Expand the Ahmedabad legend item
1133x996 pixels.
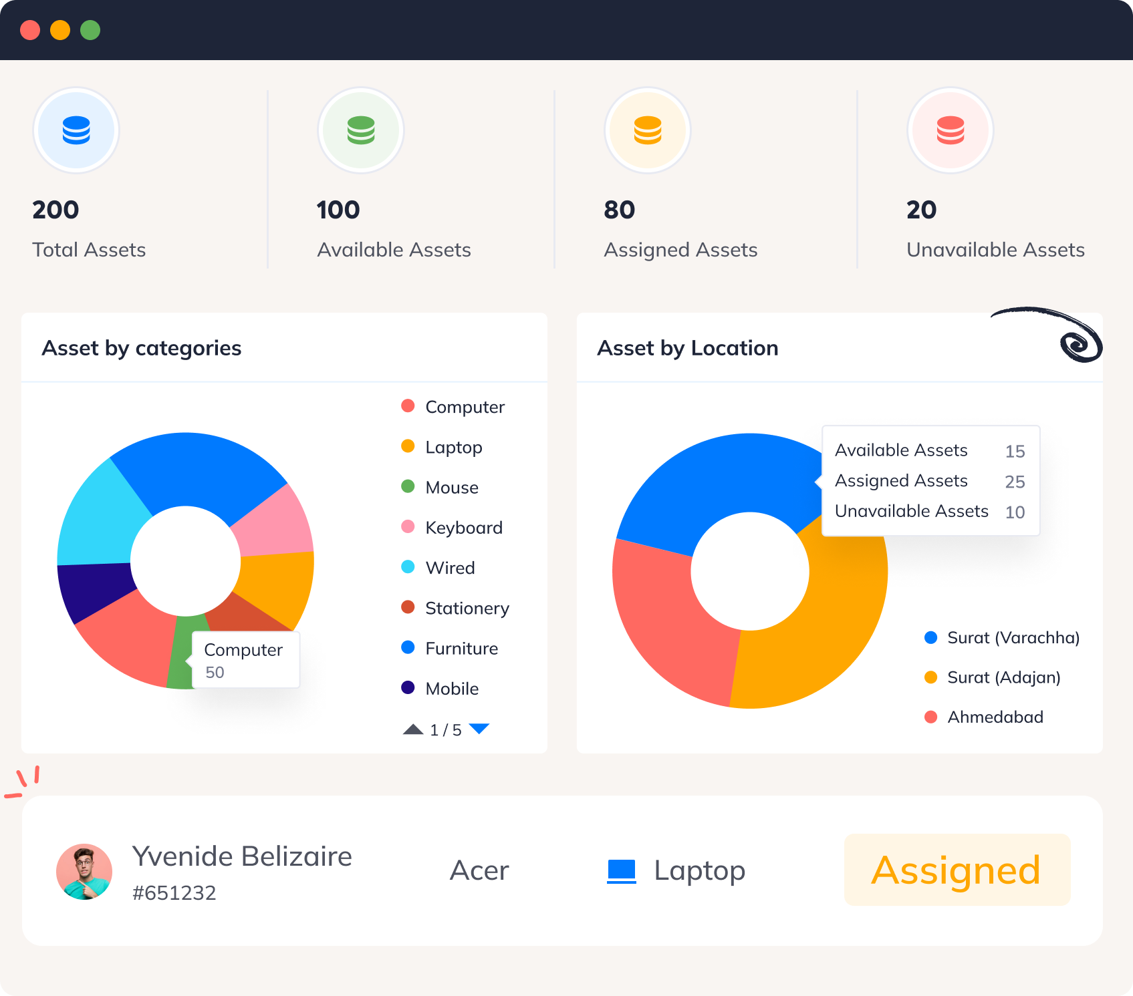[985, 717]
